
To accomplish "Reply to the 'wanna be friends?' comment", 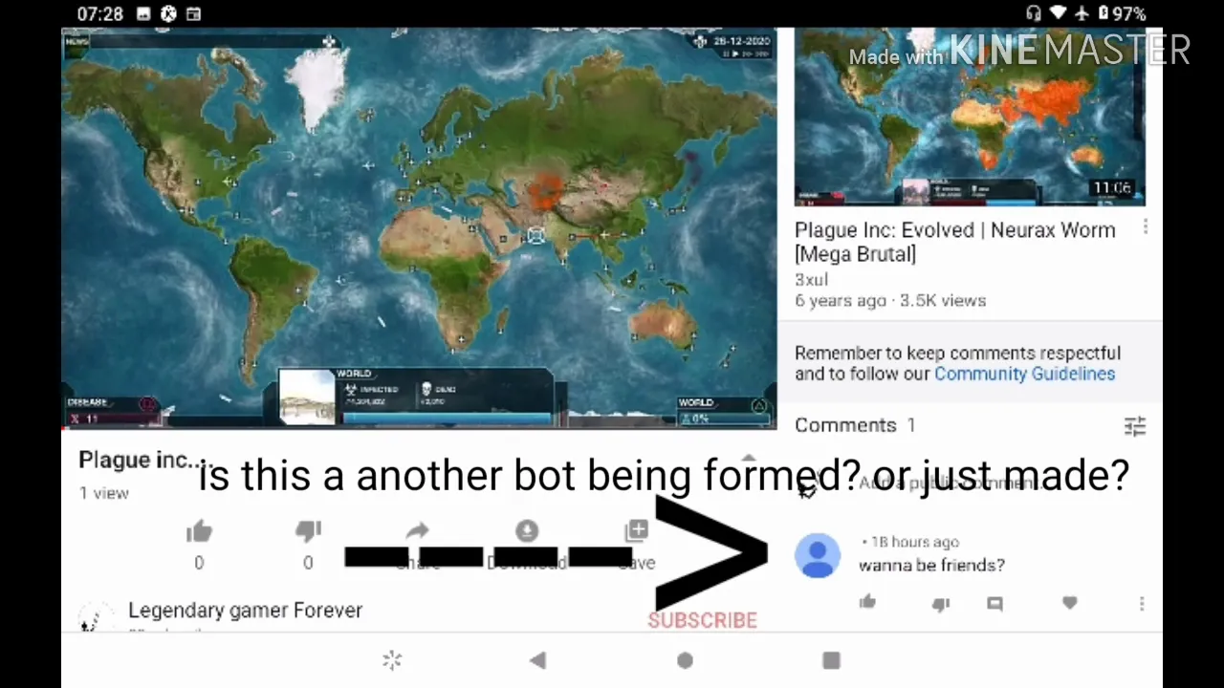I will [994, 603].
